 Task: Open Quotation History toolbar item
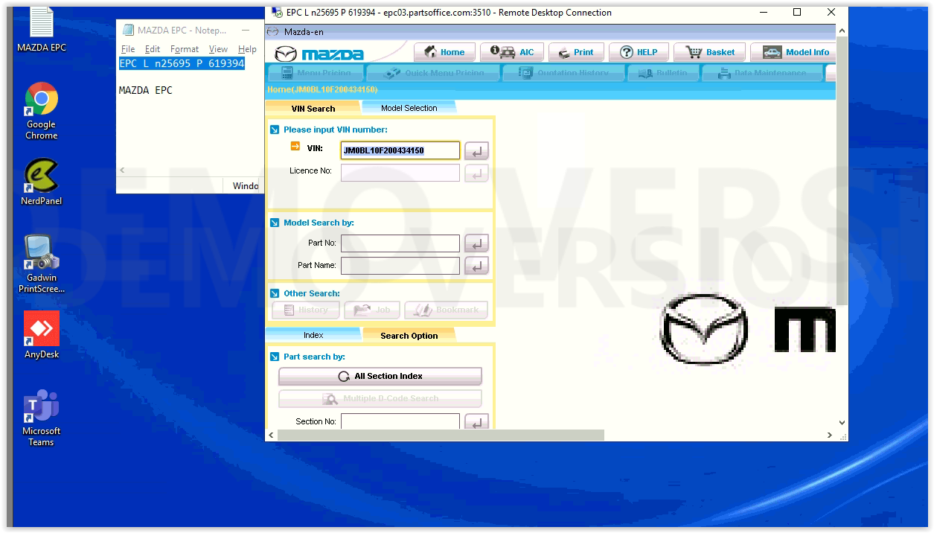(x=564, y=73)
